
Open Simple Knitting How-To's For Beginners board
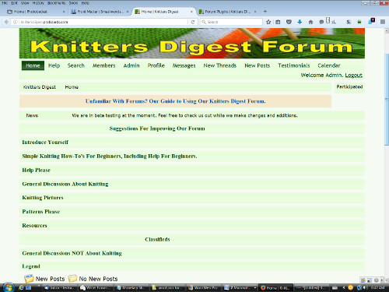[x=110, y=157]
